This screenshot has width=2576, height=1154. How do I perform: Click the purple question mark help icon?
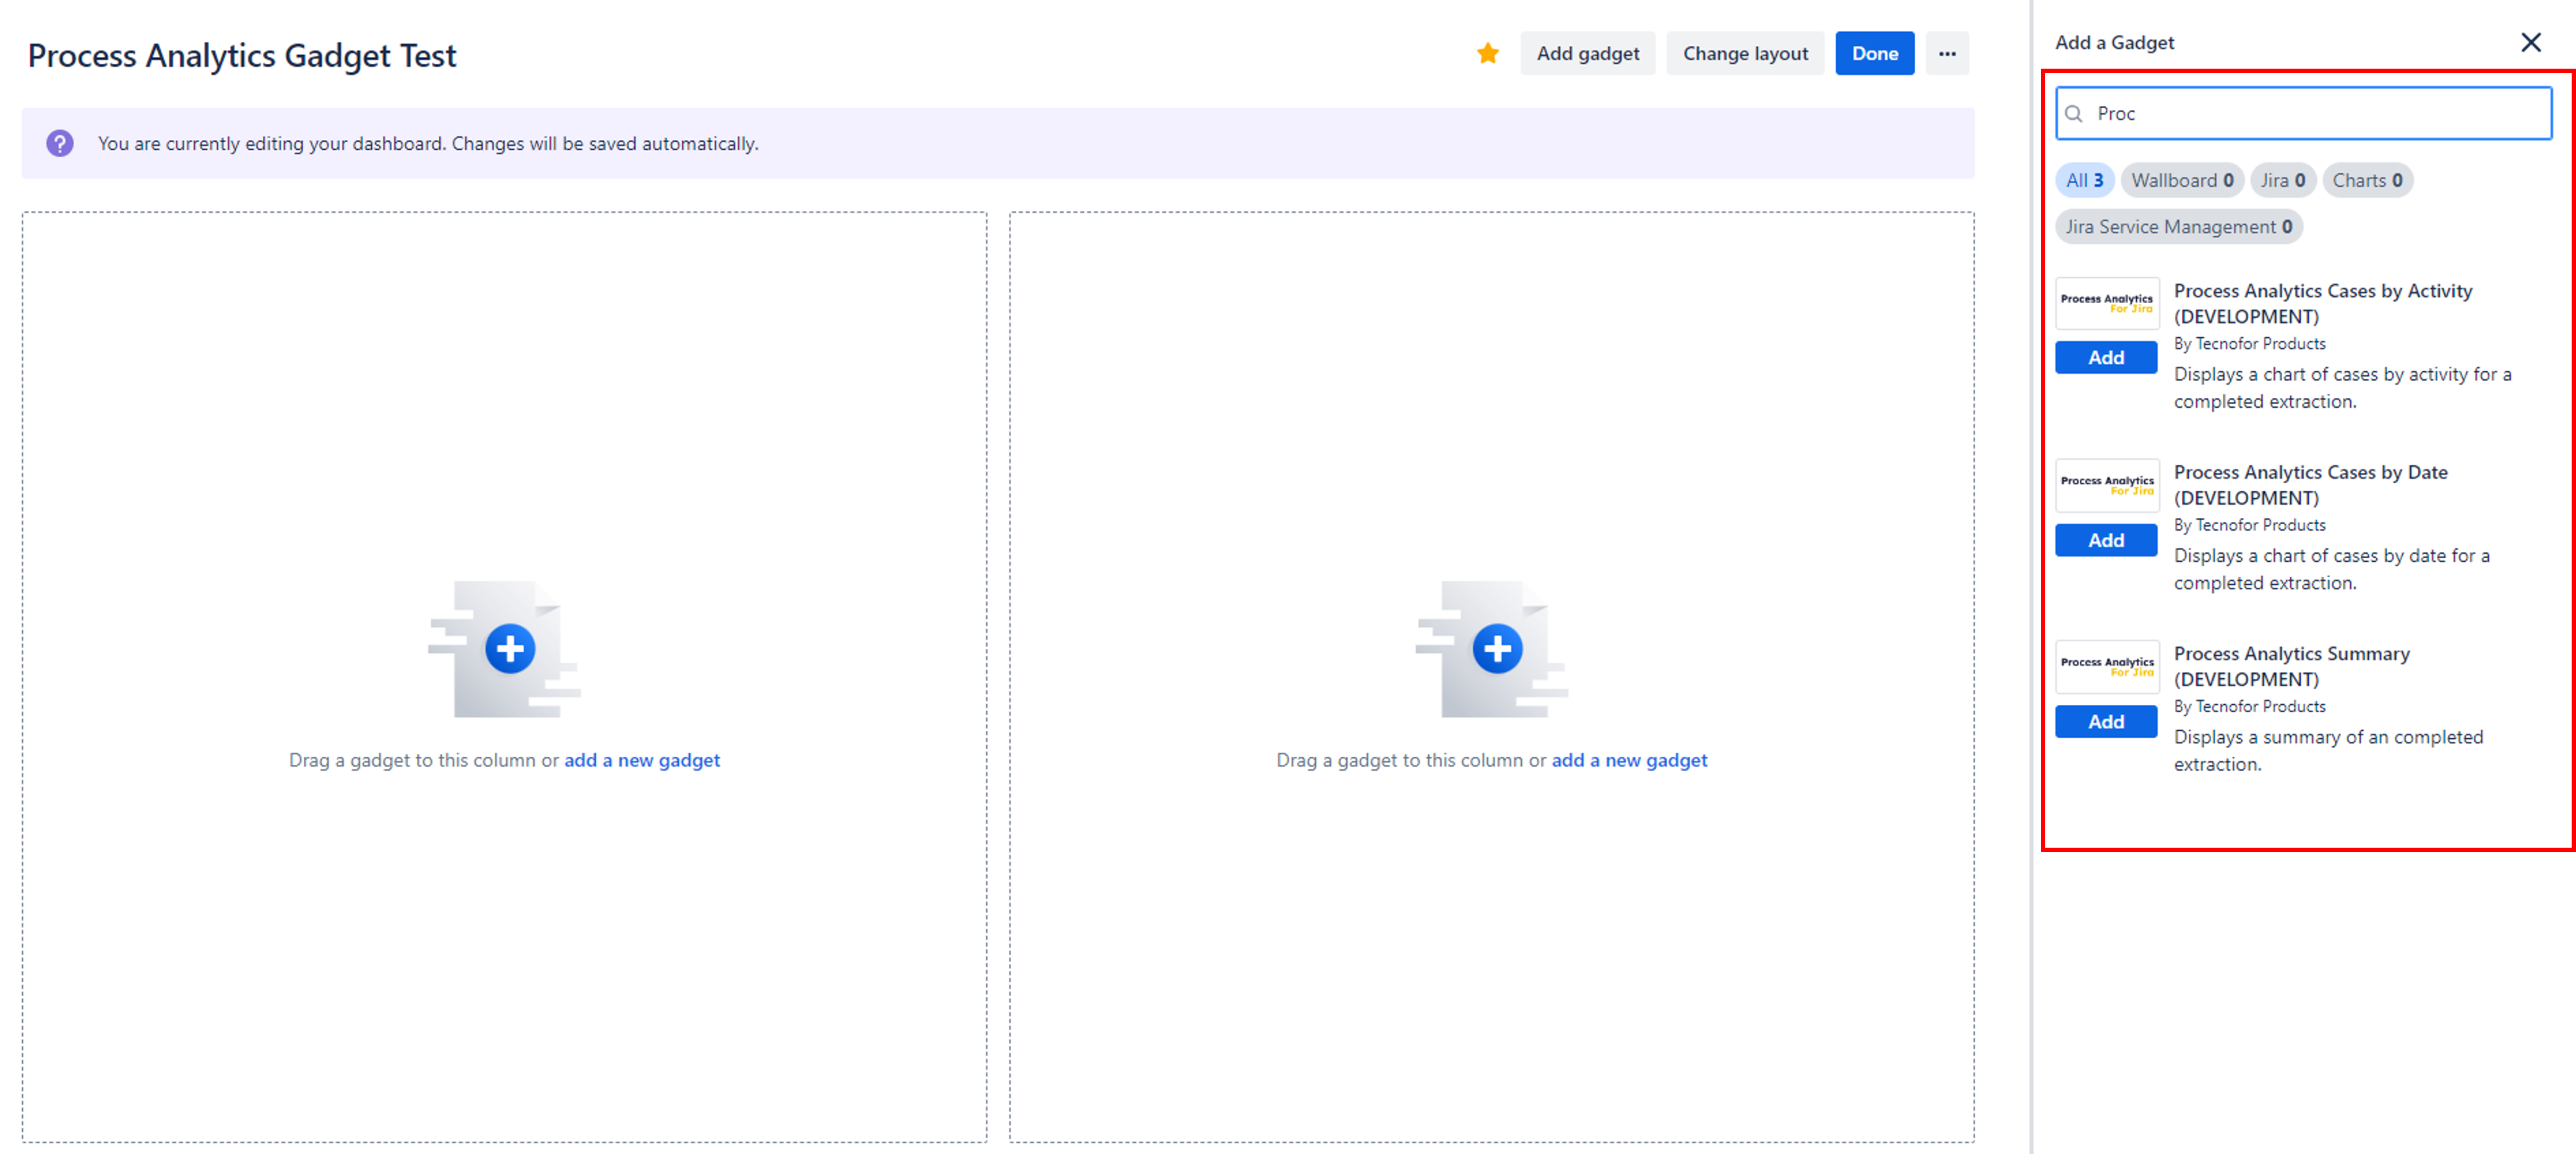coord(60,143)
